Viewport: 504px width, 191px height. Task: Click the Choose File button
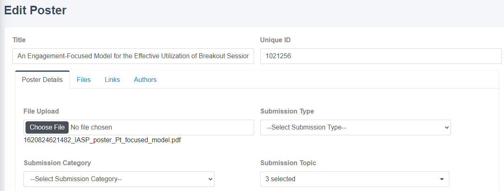47,127
